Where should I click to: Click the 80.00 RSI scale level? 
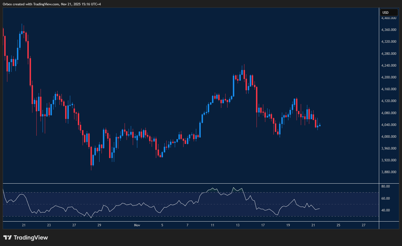(386, 186)
